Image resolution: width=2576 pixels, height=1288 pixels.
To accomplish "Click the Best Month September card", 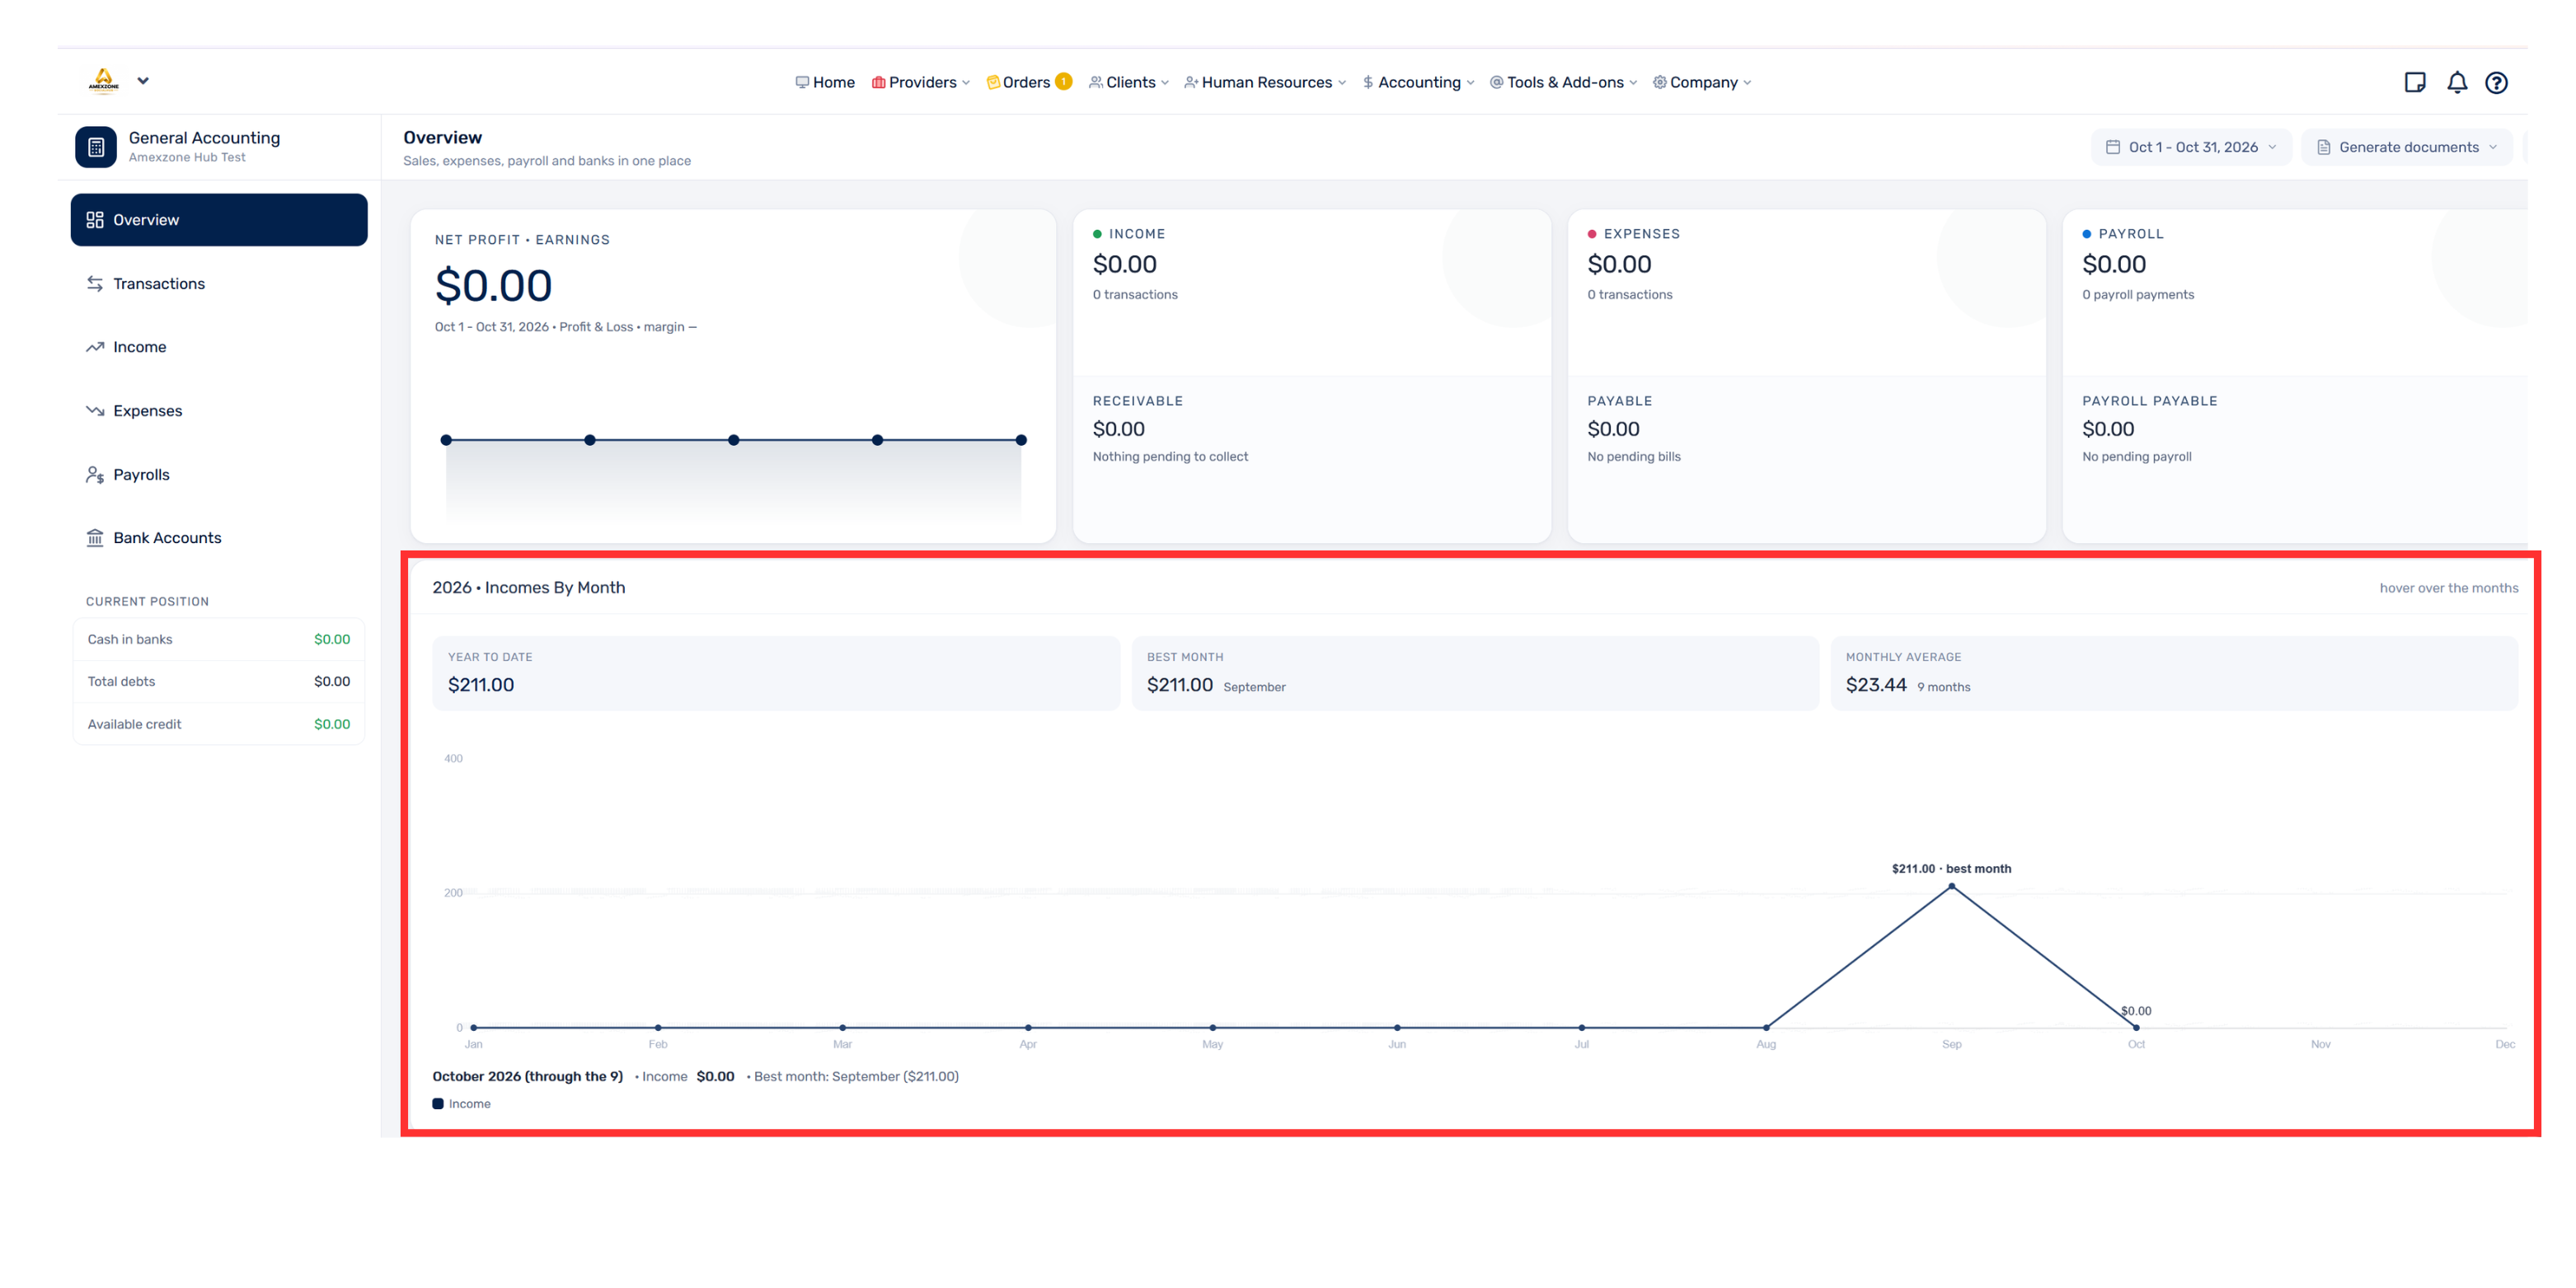I will pos(1475,673).
